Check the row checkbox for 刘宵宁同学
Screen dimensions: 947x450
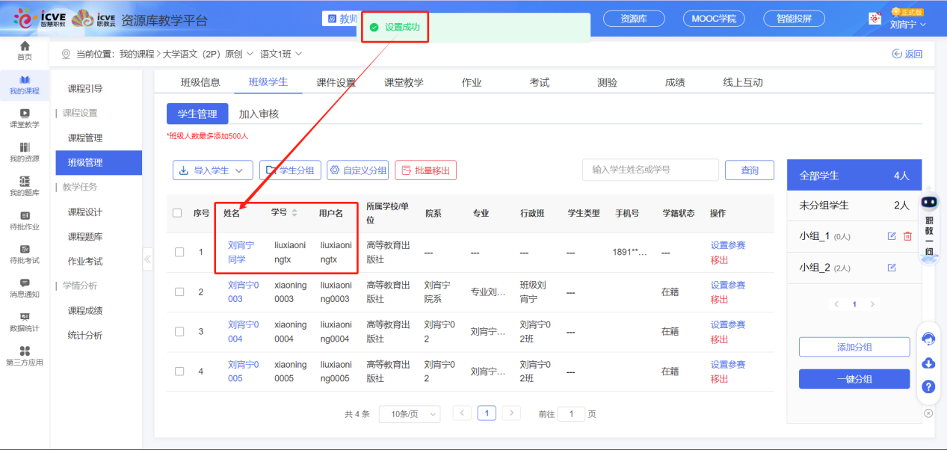[x=179, y=252]
